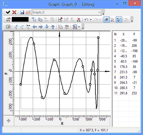The height and width of the screenshot is (135, 143).
Task: Open the graph settings icon dropdown arrow
Action: pos(79,27)
